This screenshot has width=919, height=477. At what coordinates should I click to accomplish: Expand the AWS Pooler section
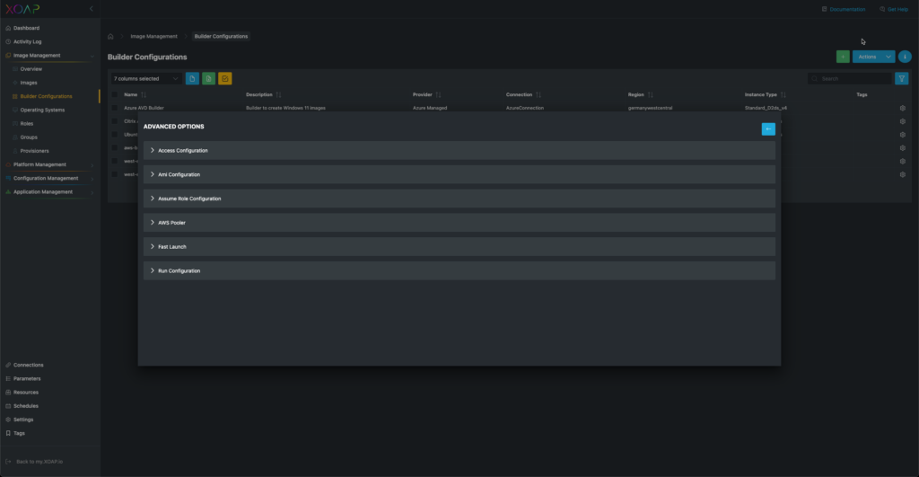pos(459,223)
